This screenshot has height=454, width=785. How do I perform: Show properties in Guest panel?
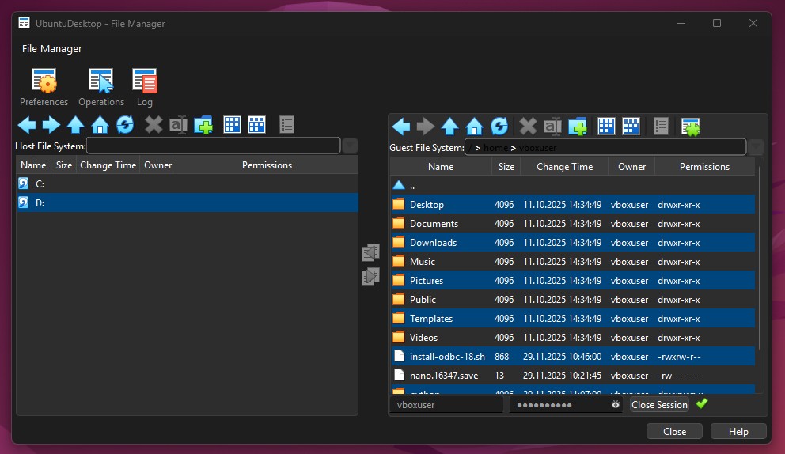pos(661,127)
